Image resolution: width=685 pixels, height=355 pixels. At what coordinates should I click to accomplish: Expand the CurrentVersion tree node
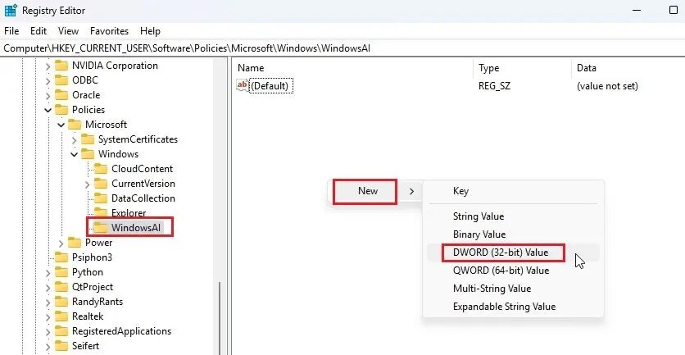tap(87, 184)
